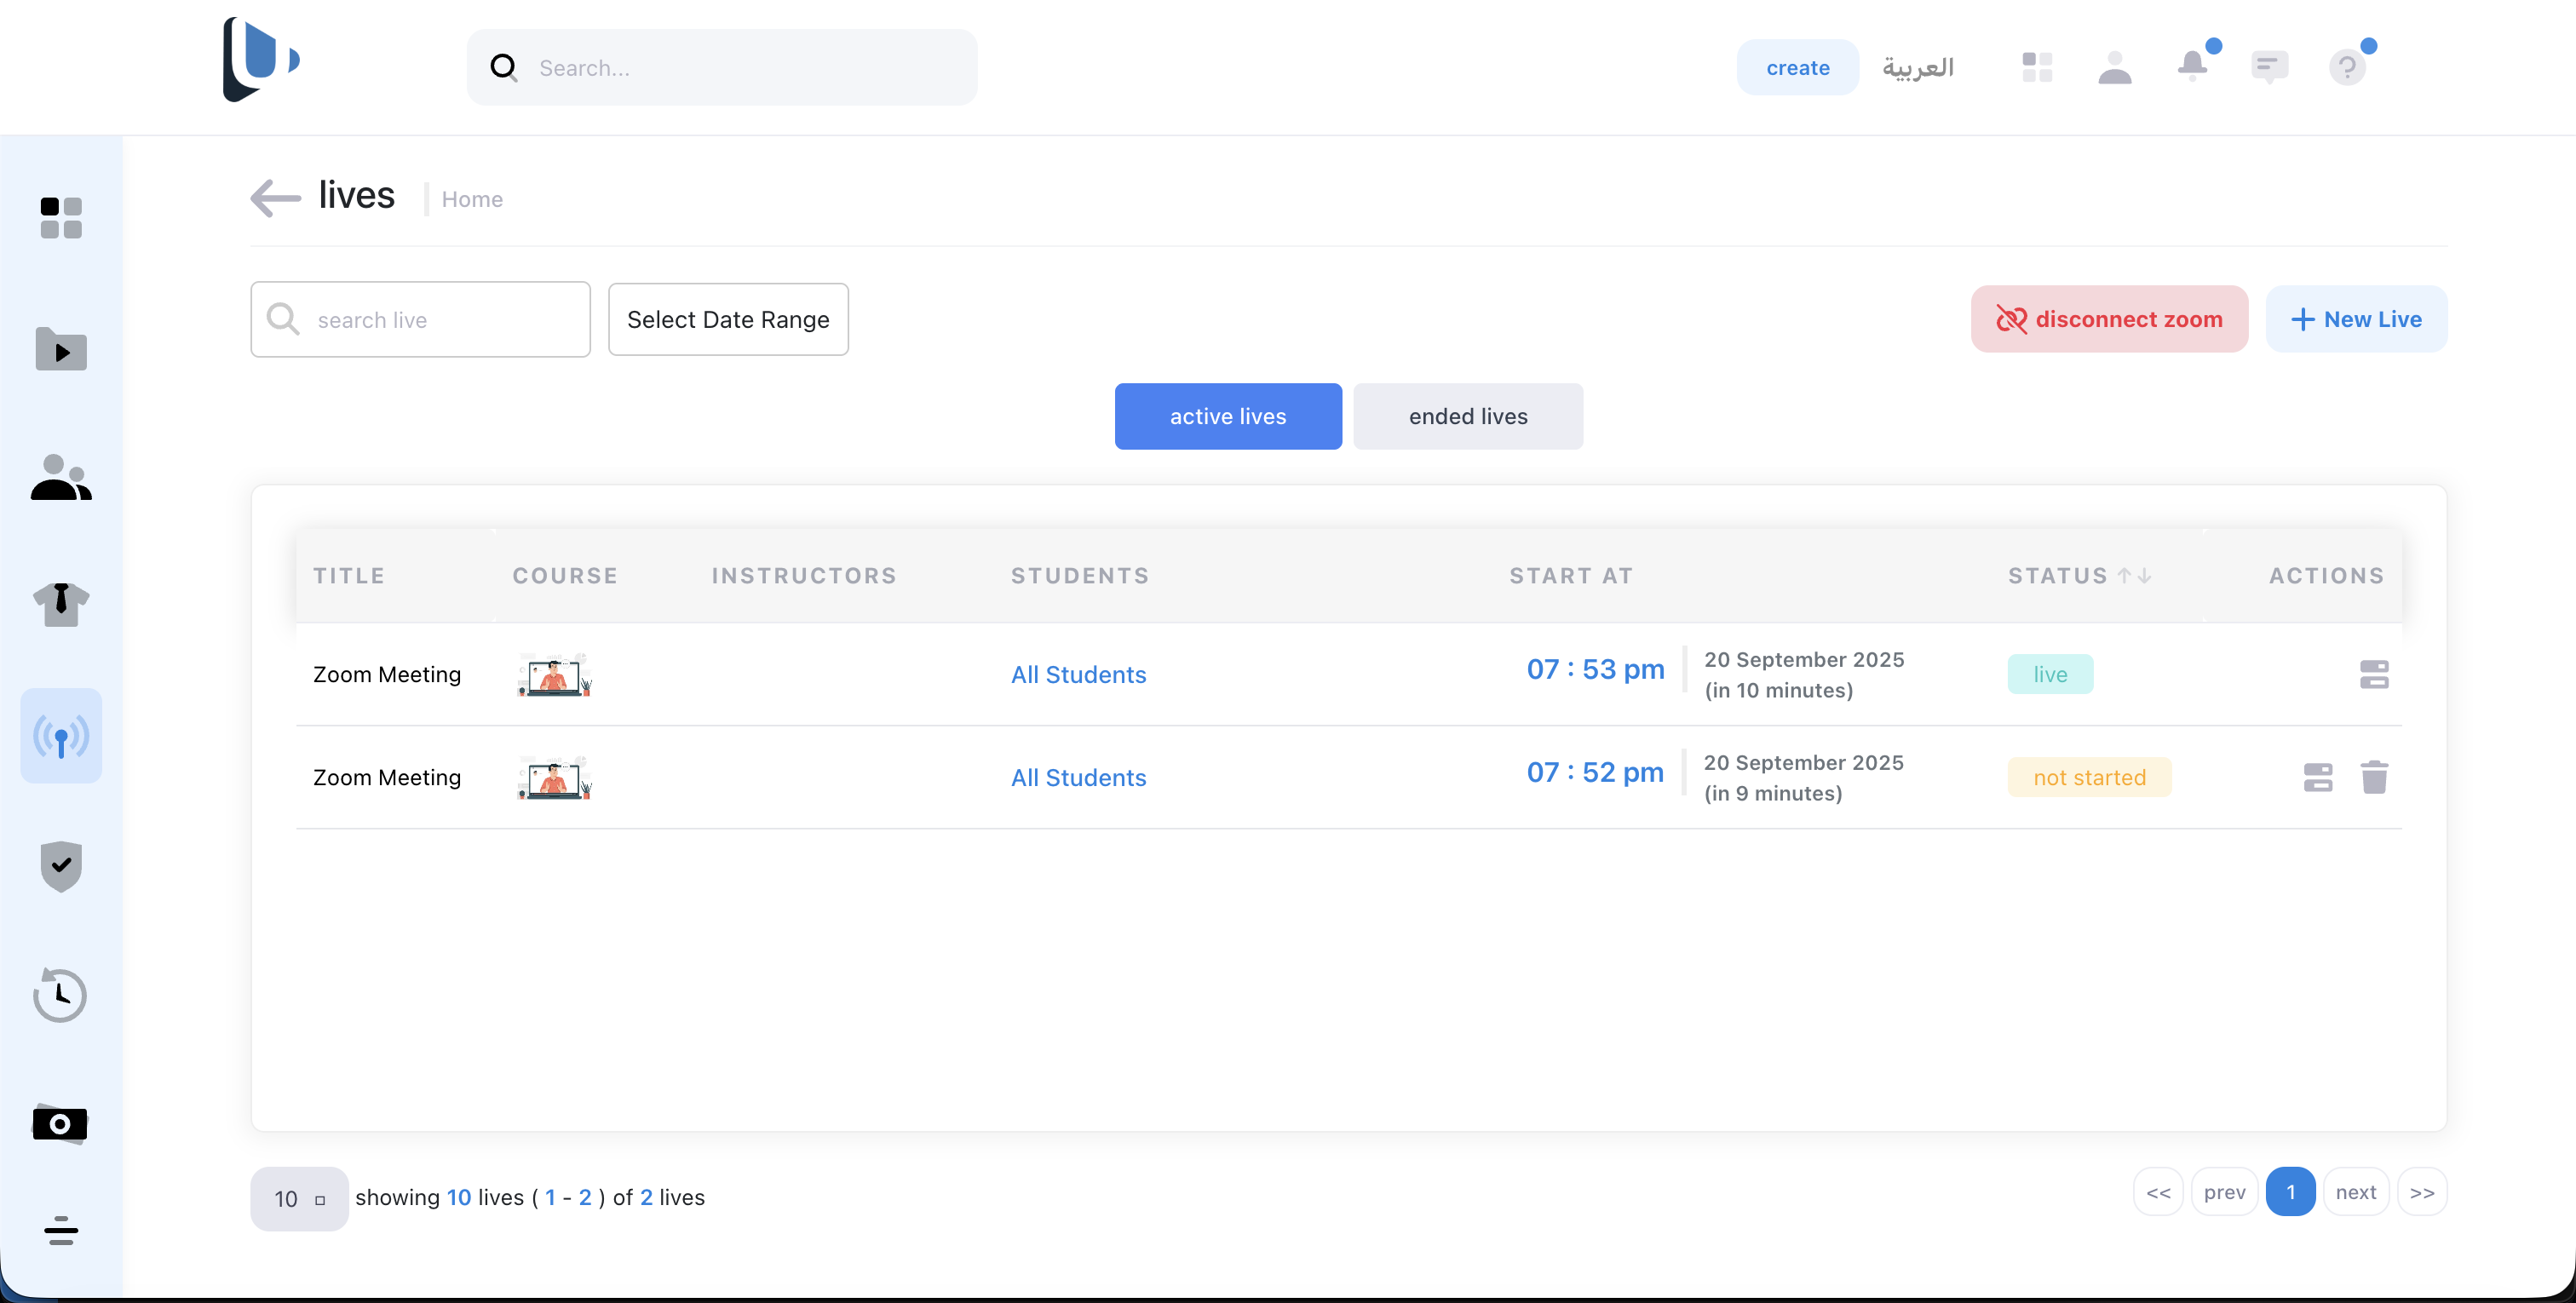The width and height of the screenshot is (2576, 1303).
Task: Click the START AT column header
Action: 1571,576
